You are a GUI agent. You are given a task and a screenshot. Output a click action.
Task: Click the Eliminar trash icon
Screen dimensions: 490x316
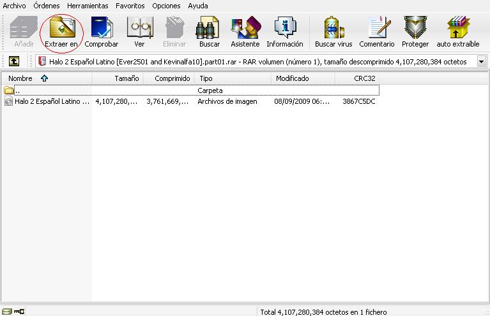[174, 27]
